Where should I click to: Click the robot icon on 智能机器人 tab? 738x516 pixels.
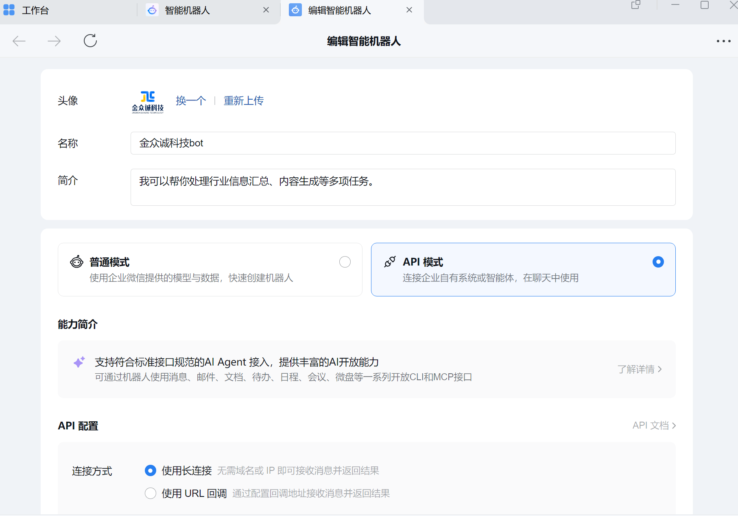point(152,10)
